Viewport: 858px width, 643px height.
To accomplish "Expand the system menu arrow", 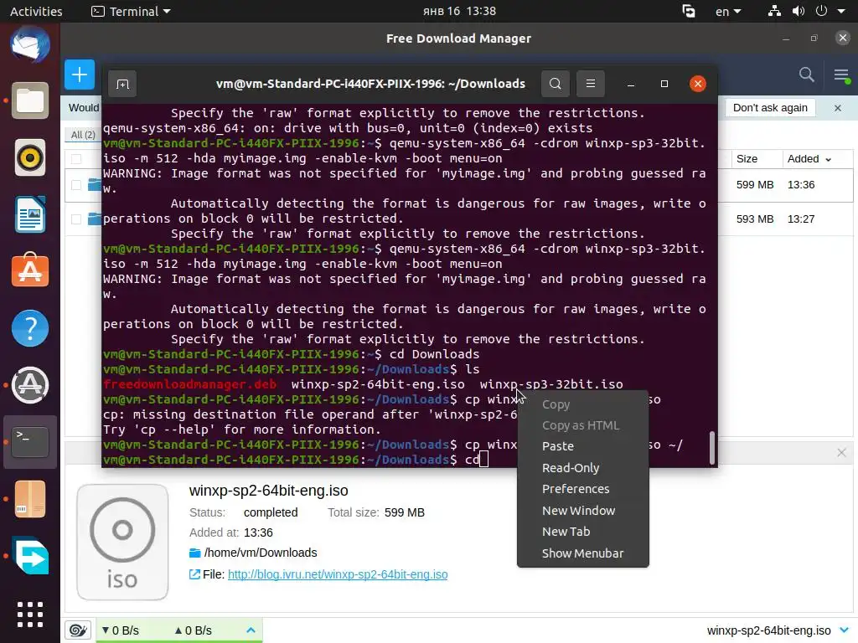I will [841, 11].
